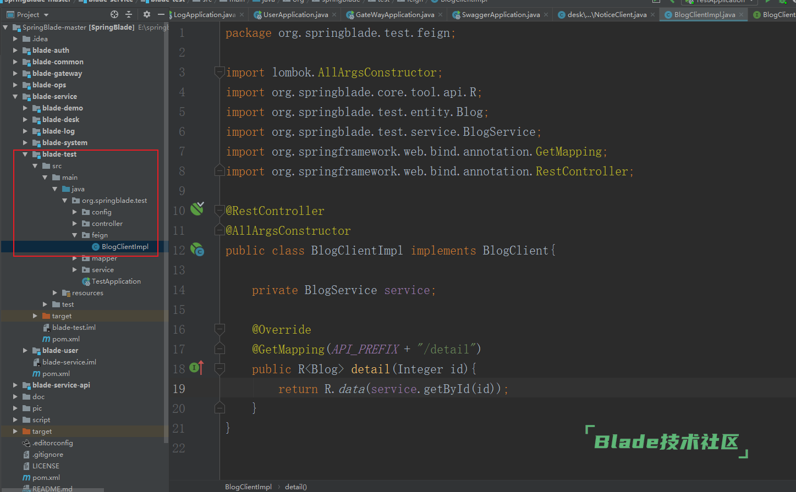796x492 pixels.
Task: Expand the blade-system module
Action: click(x=25, y=143)
